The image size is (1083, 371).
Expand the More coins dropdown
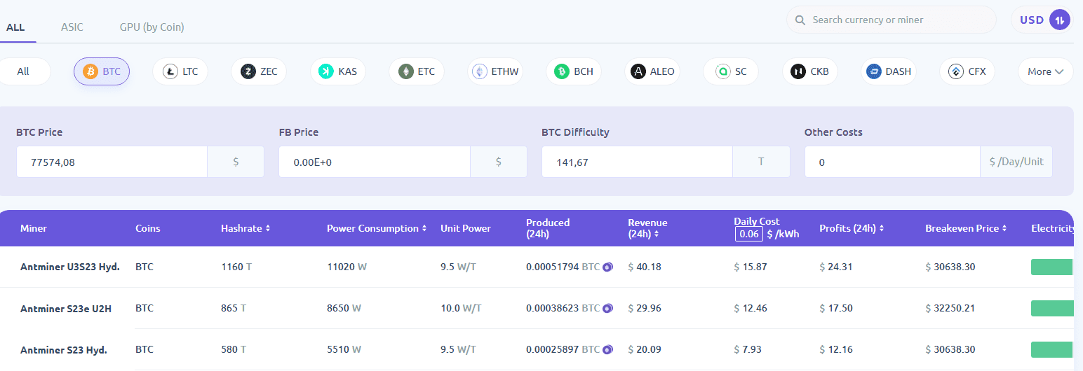1045,71
